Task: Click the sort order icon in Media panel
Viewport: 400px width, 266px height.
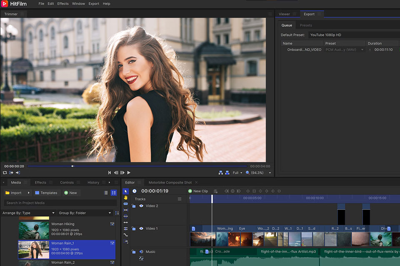Action: (117, 213)
